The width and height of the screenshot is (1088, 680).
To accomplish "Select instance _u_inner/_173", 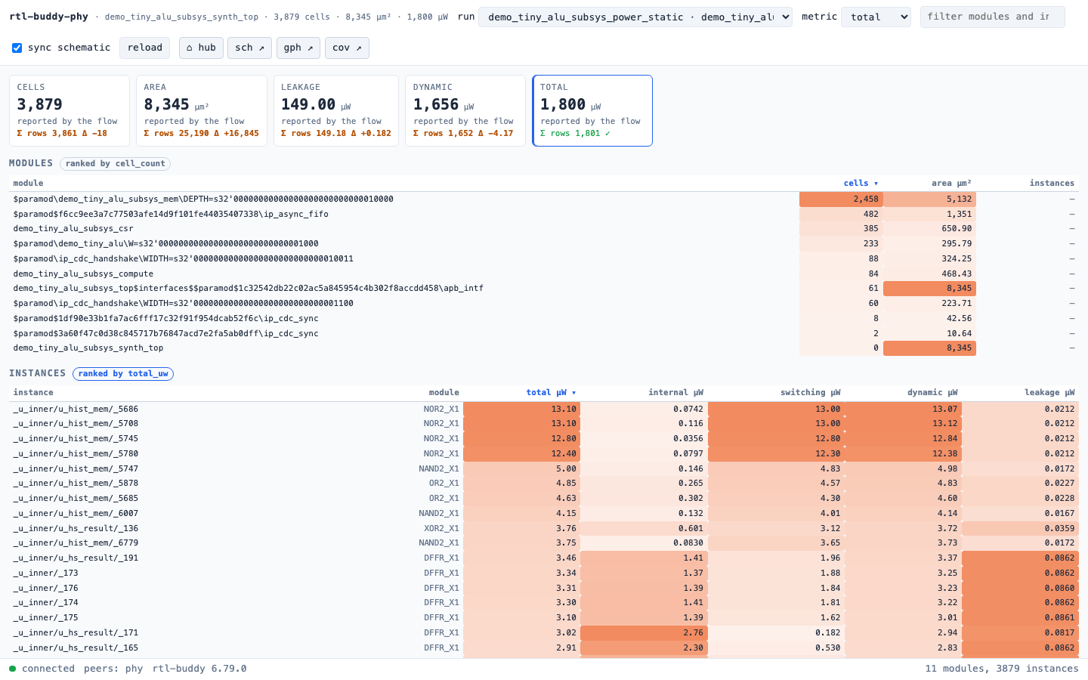I will pos(544,573).
